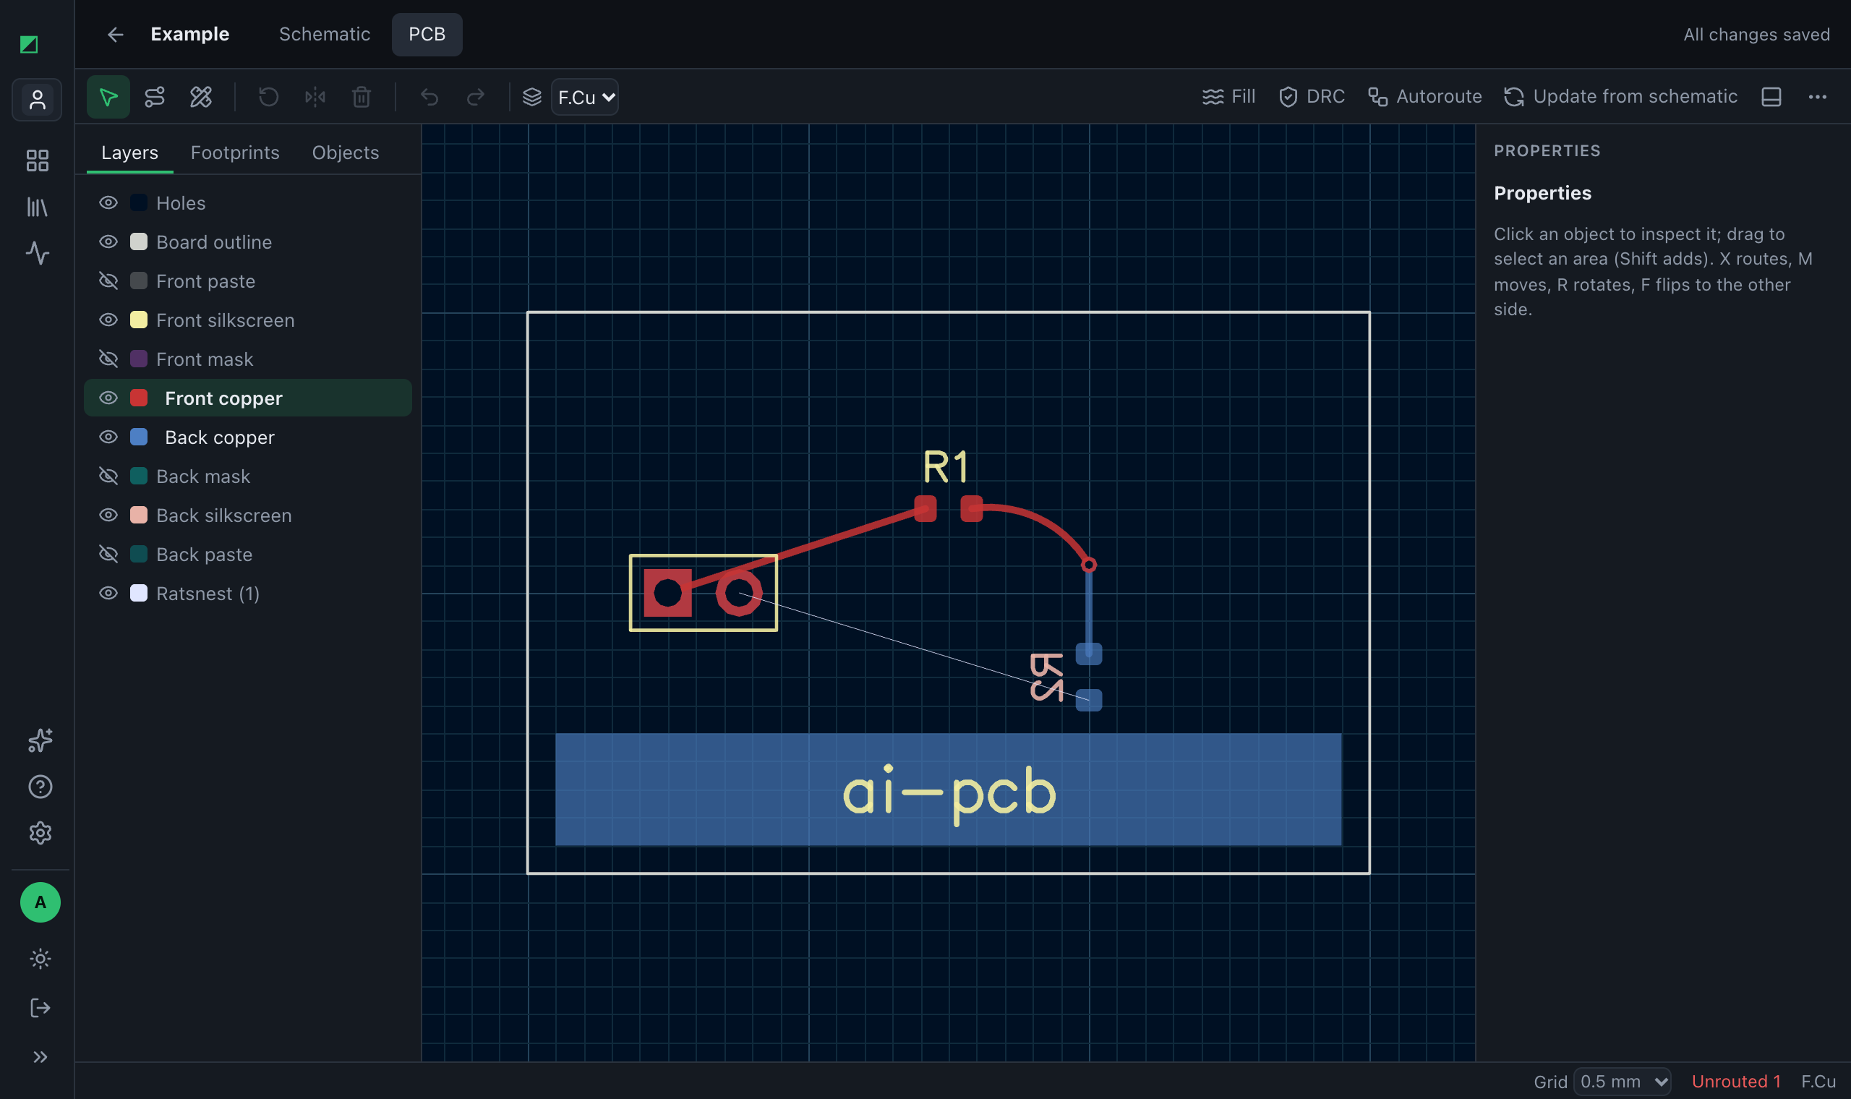Image resolution: width=1851 pixels, height=1099 pixels.
Task: Select the Back silkscreen layer name
Action: pyautogui.click(x=223, y=516)
